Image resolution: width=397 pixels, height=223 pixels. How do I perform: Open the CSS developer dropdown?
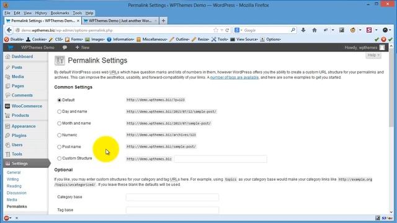click(56, 39)
